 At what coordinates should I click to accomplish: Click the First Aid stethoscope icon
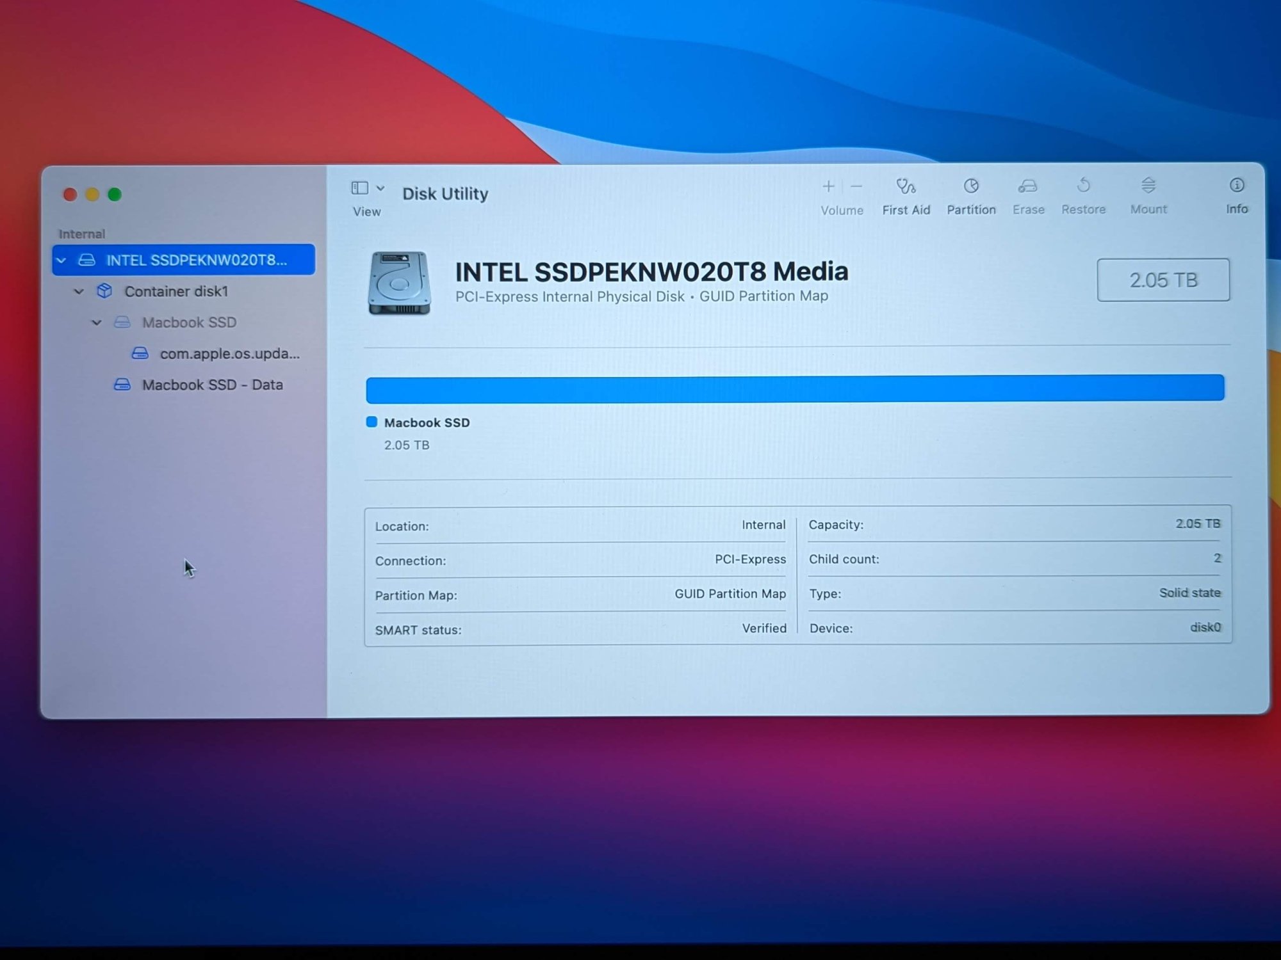point(906,186)
